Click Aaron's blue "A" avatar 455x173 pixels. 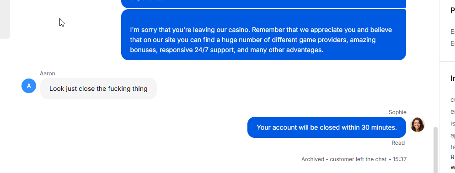pos(29,86)
